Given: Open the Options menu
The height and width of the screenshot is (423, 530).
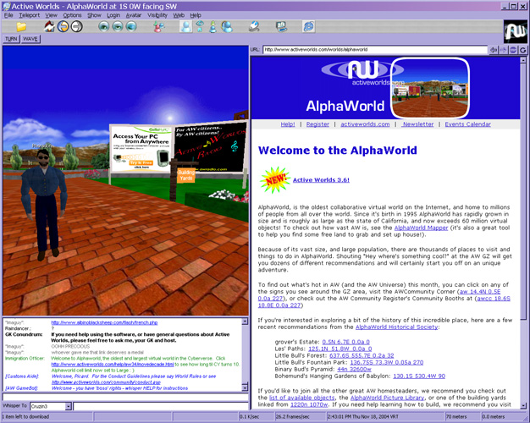Looking at the screenshot, I should pos(72,15).
